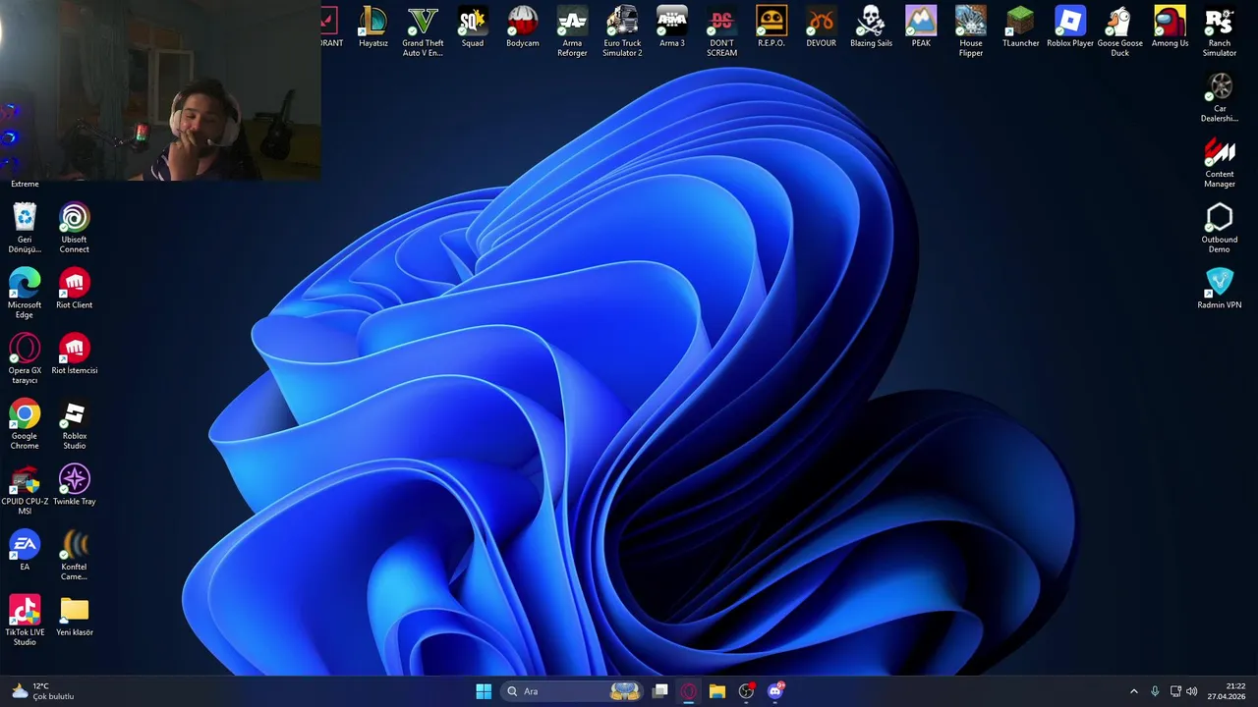Select the Opera GX tarayıcı icon
Image resolution: width=1258 pixels, height=707 pixels.
pyautogui.click(x=25, y=359)
